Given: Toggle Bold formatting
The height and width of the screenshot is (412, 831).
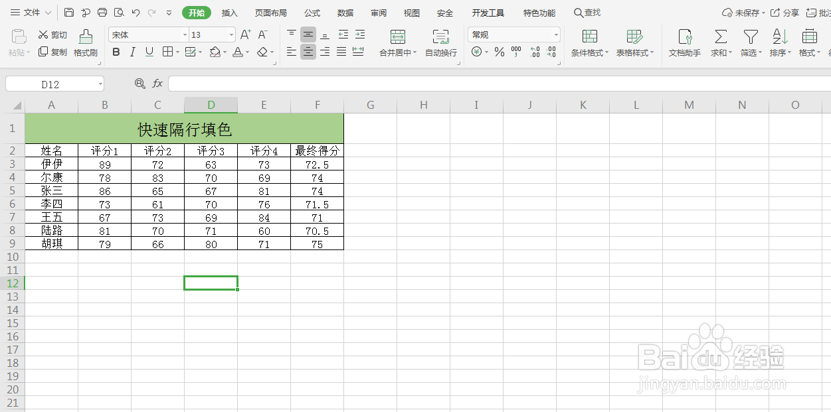Looking at the screenshot, I should 116,52.
